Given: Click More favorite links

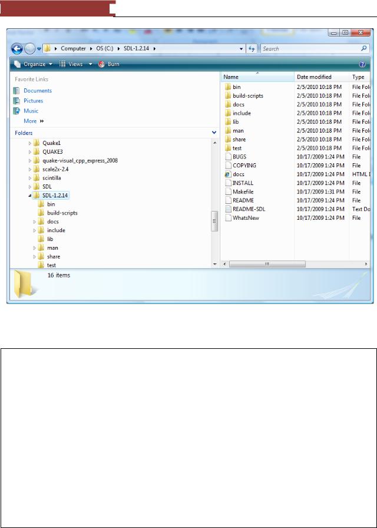Looking at the screenshot, I should (x=34, y=121).
